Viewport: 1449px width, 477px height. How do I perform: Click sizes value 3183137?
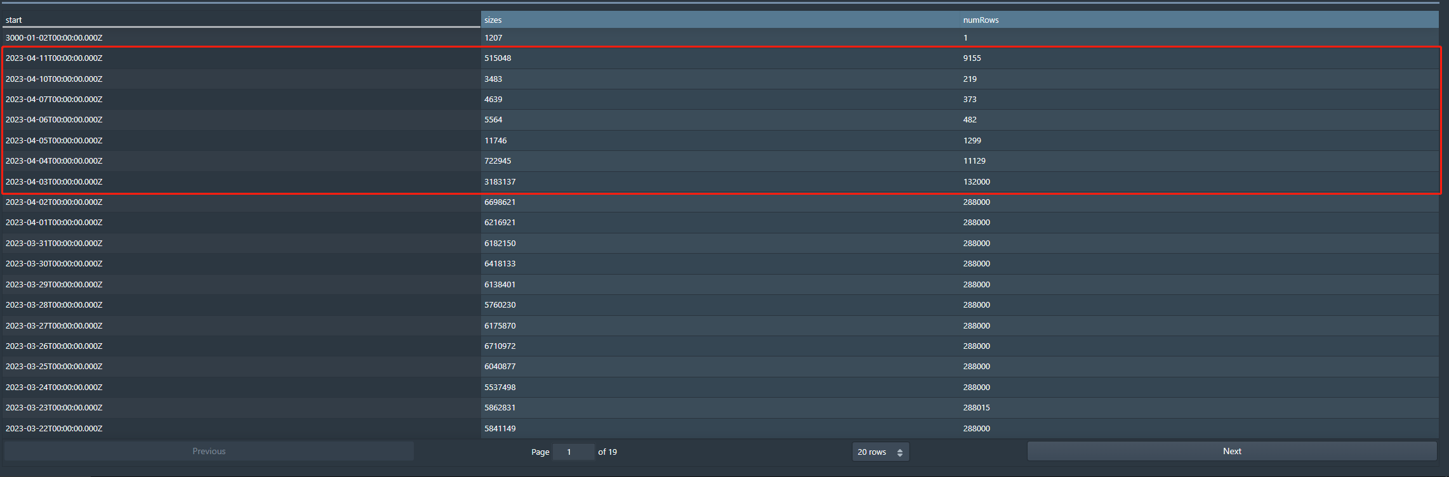point(500,182)
